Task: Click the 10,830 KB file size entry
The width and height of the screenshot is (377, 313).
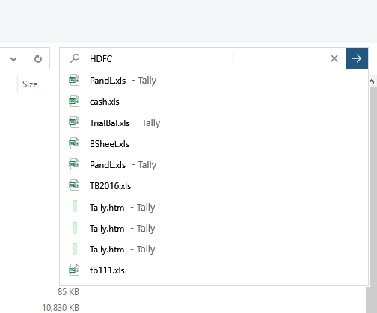Action: (x=61, y=308)
